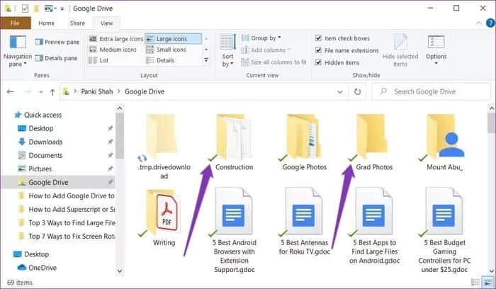The width and height of the screenshot is (496, 289).
Task: Select 5 Best Budget Gaming Controllers gdoc
Action: tap(444, 230)
